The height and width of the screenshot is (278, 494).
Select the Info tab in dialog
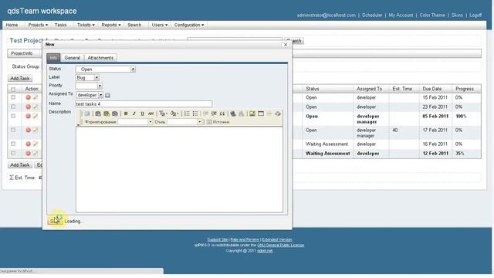click(x=53, y=58)
